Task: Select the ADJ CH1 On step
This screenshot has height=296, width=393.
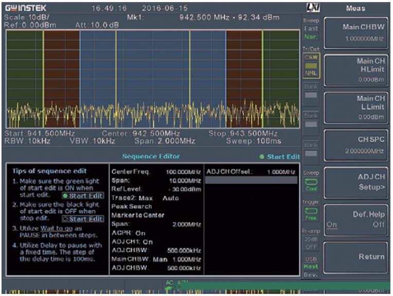Action: [x=132, y=242]
